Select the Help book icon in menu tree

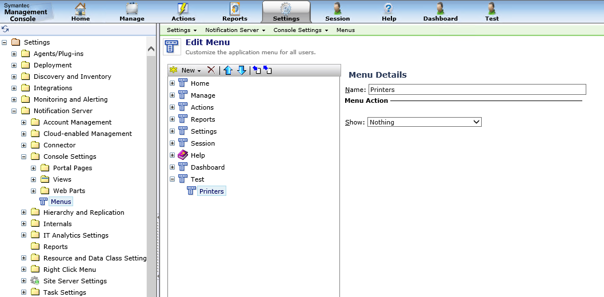pyautogui.click(x=183, y=155)
